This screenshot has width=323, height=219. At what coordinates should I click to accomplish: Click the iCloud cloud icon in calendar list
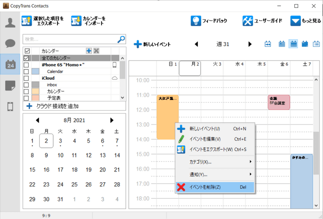tap(115, 78)
